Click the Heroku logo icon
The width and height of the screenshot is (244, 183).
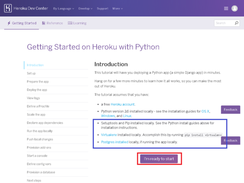[8, 8]
